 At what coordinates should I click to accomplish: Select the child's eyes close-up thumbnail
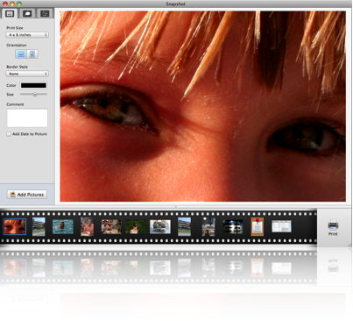point(15,226)
